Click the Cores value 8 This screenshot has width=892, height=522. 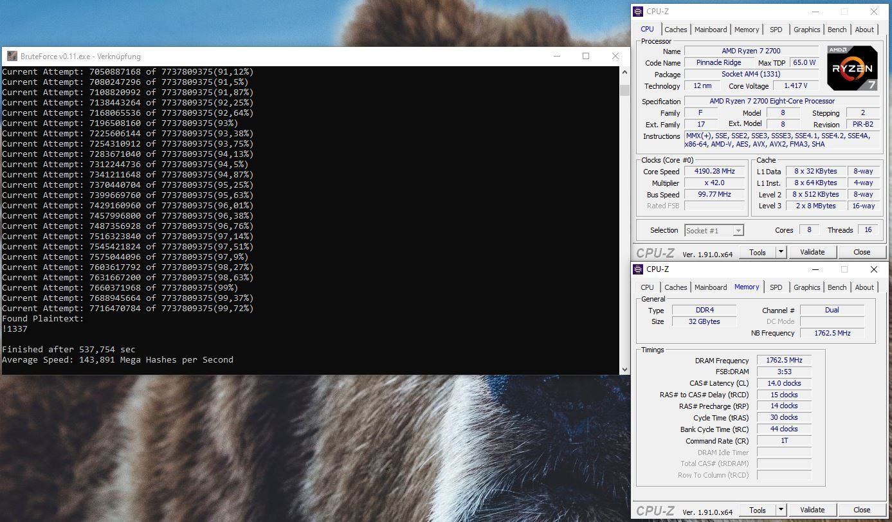(x=809, y=230)
